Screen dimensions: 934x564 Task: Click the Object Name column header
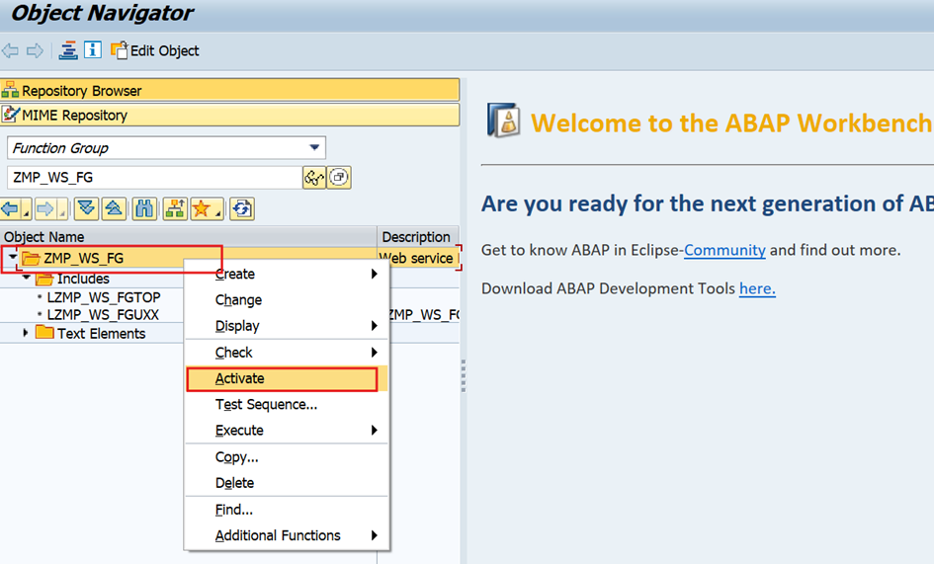click(188, 236)
